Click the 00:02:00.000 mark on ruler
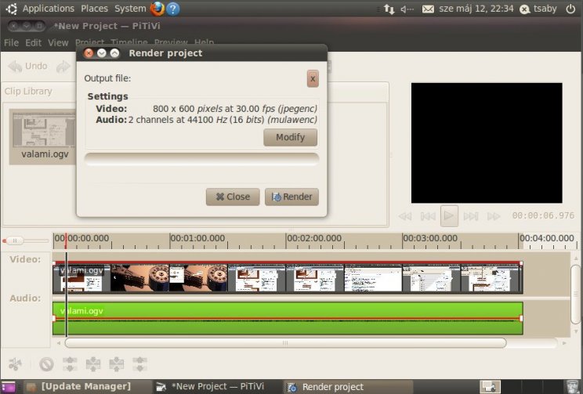583x394 pixels. (x=313, y=238)
